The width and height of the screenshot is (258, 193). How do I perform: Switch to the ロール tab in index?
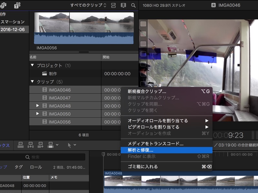pos(36,167)
